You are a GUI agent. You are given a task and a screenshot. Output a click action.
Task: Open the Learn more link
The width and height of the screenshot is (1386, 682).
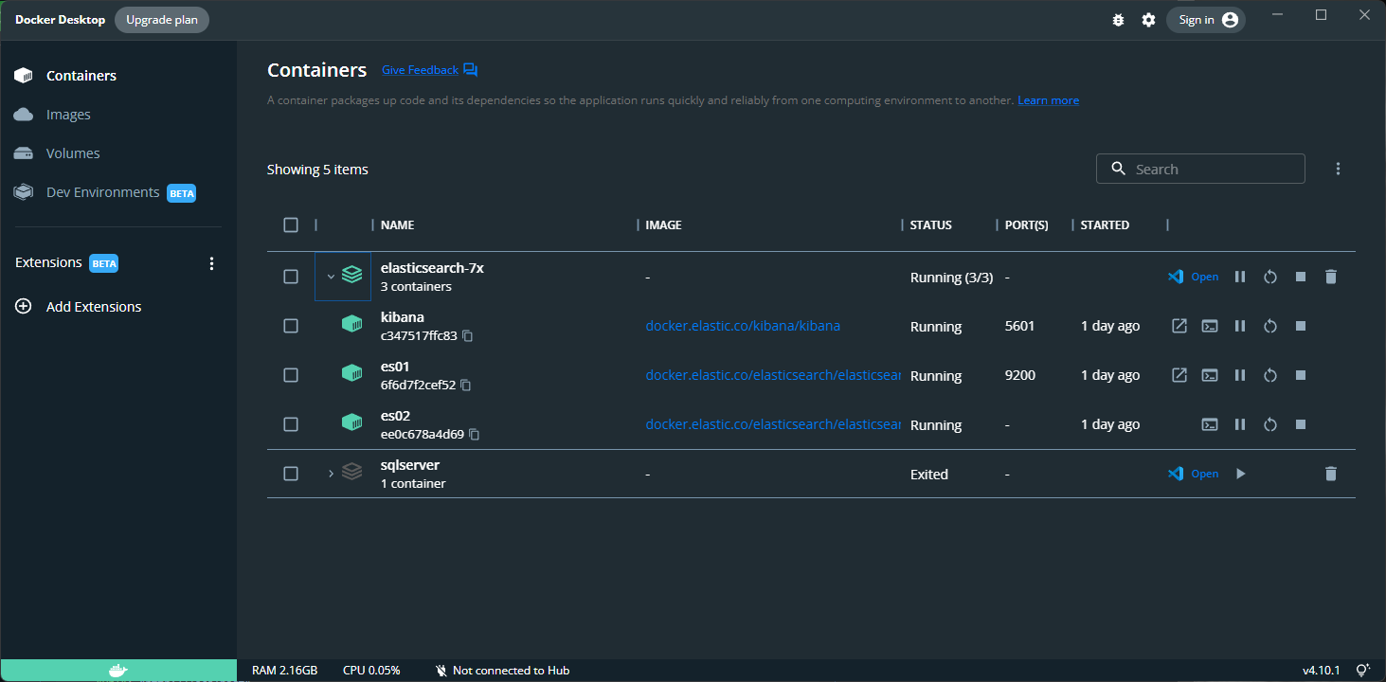[x=1048, y=100]
